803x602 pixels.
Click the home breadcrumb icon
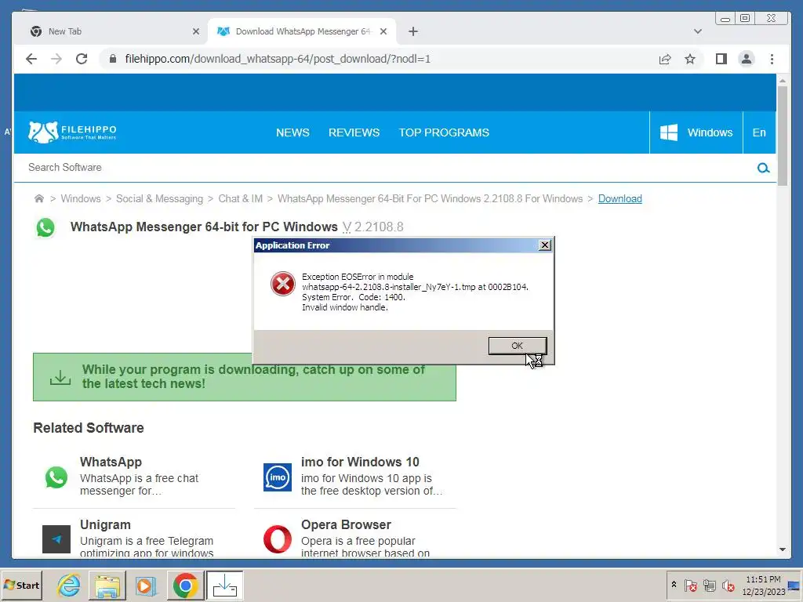(39, 198)
